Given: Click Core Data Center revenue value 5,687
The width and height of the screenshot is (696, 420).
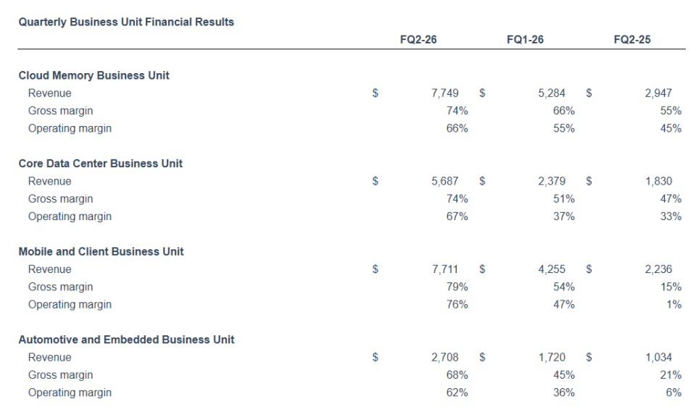Looking at the screenshot, I should click(x=444, y=182).
